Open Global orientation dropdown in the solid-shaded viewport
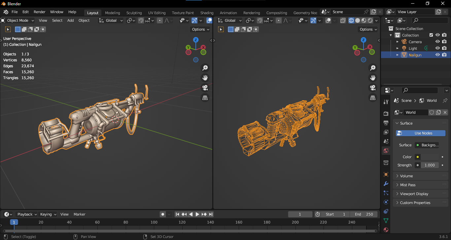Screen dimensions: 451x240 (111, 20)
